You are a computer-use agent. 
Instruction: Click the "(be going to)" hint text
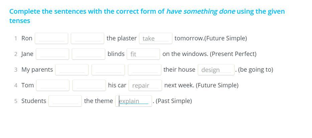tap(256, 69)
